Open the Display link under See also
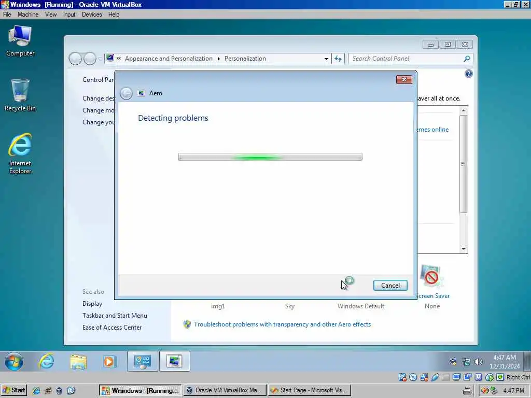The height and width of the screenshot is (398, 531). click(x=92, y=304)
